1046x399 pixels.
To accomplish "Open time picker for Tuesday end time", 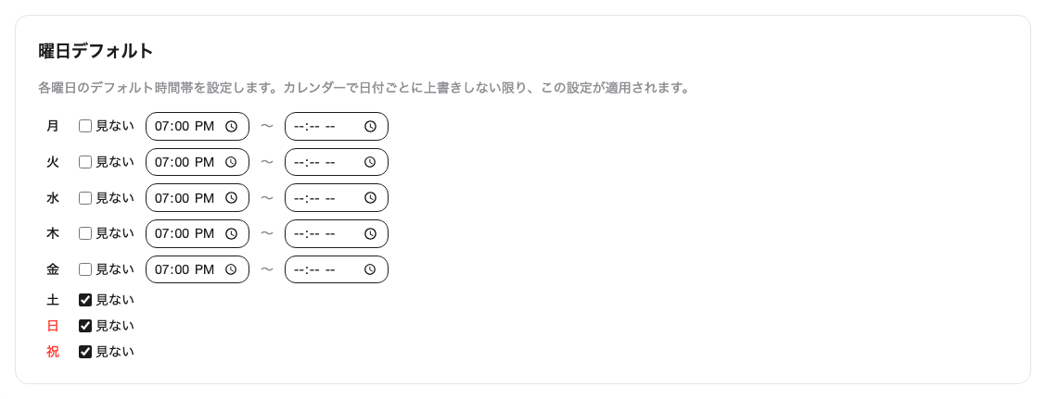I will [x=370, y=162].
